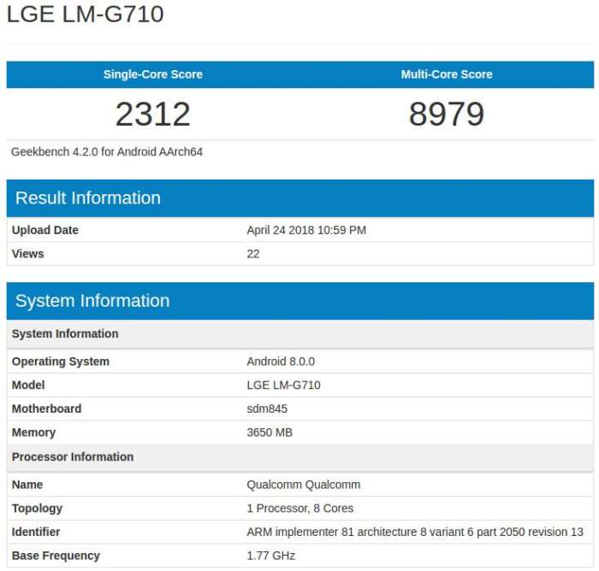
Task: Click the Upload Date row label
Action: point(45,230)
